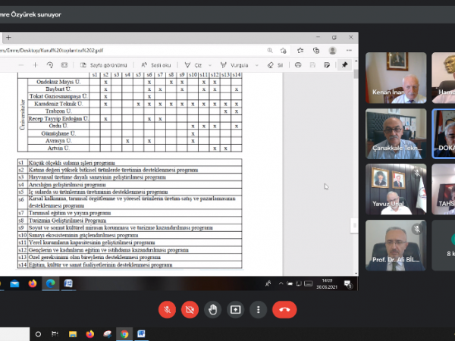Click the grayed save icon in PDF toolbar
Viewport: 455px width, 341px height.
pyautogui.click(x=312, y=65)
